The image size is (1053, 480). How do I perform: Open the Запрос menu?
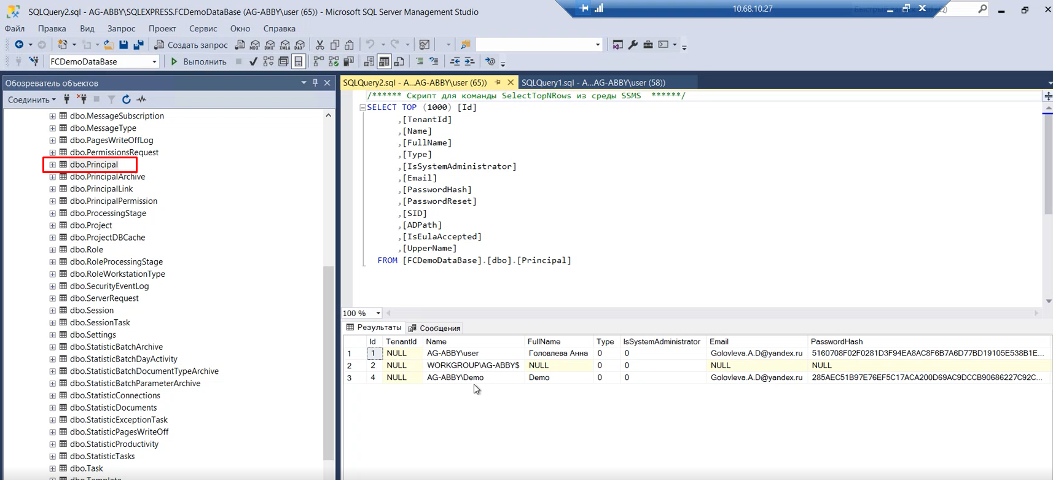[121, 28]
